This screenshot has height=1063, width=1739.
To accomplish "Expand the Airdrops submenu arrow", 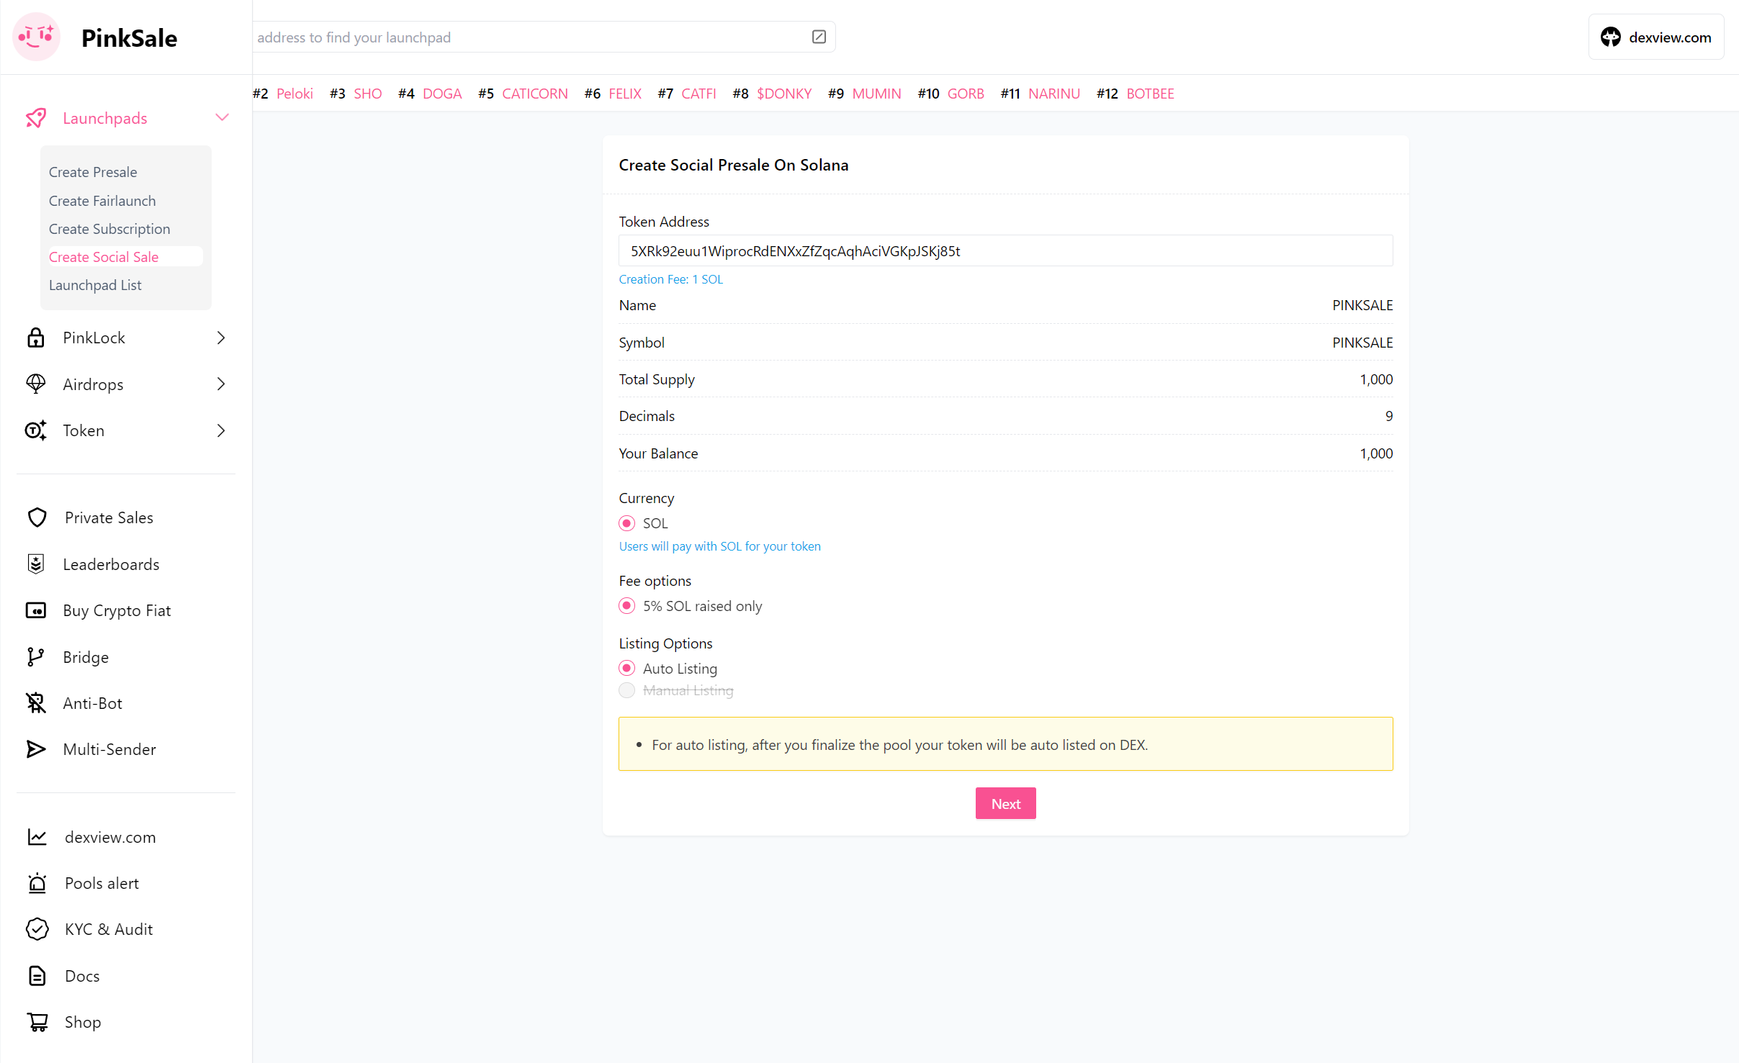I will [x=221, y=384].
